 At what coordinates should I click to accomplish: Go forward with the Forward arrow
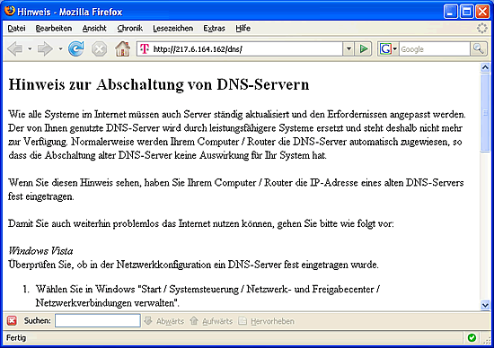tap(45, 49)
